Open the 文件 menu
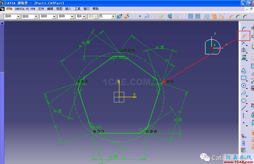Image resolution: width=254 pixels, height=164 pixels. tap(41, 9)
